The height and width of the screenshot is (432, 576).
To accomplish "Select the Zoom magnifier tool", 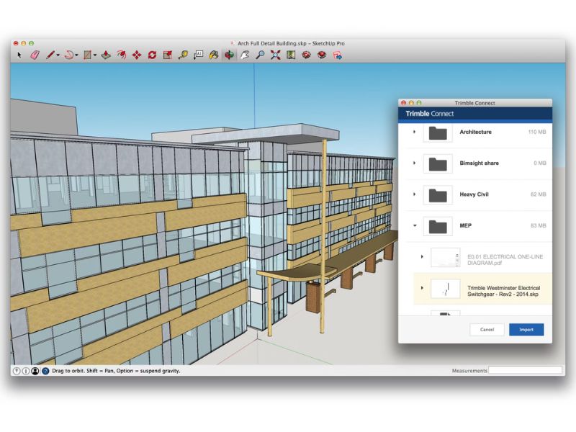I will click(261, 55).
